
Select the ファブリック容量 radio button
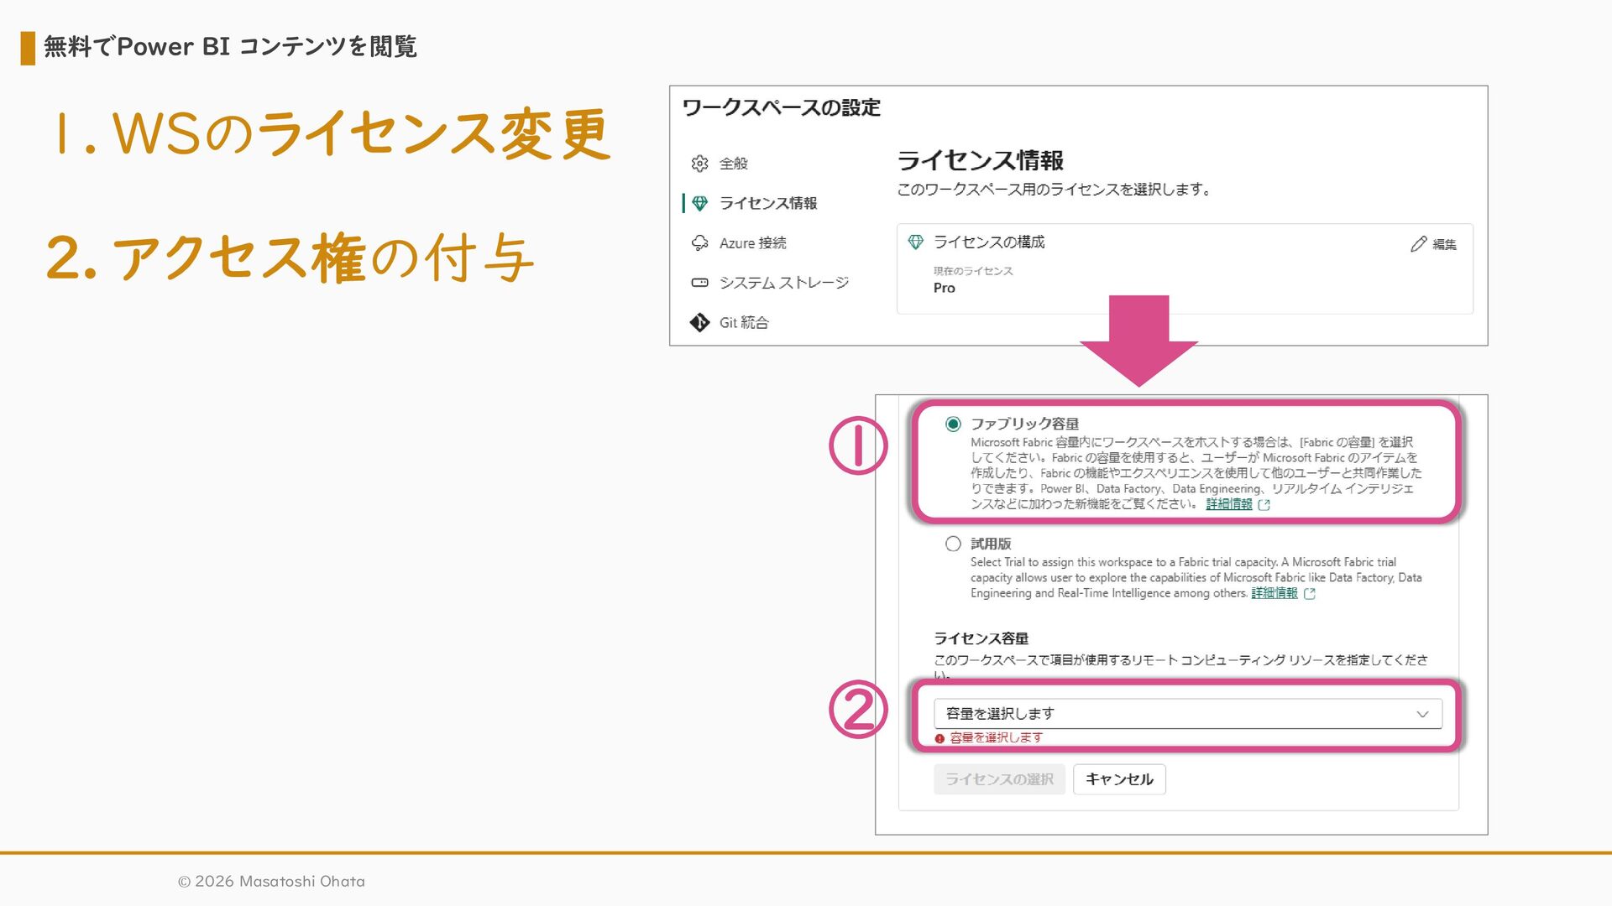coord(953,424)
